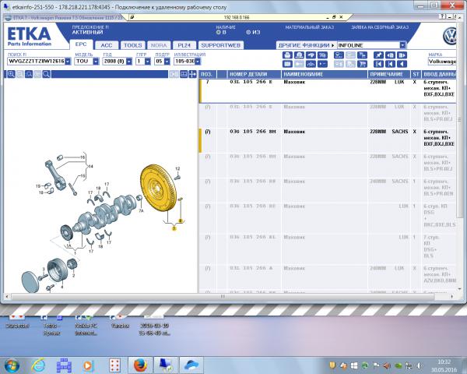
Task: Click the Remote Desktop taskbar icon
Action: 166,365
